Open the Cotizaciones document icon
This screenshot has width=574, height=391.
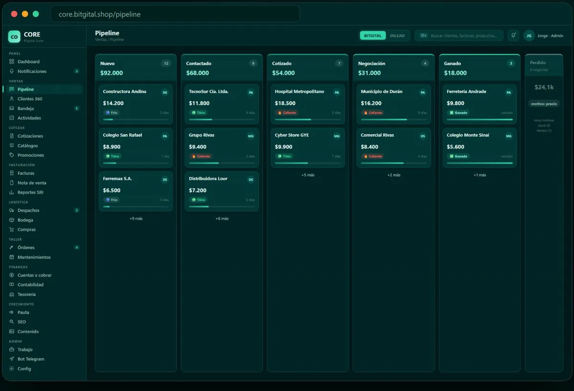click(x=12, y=136)
